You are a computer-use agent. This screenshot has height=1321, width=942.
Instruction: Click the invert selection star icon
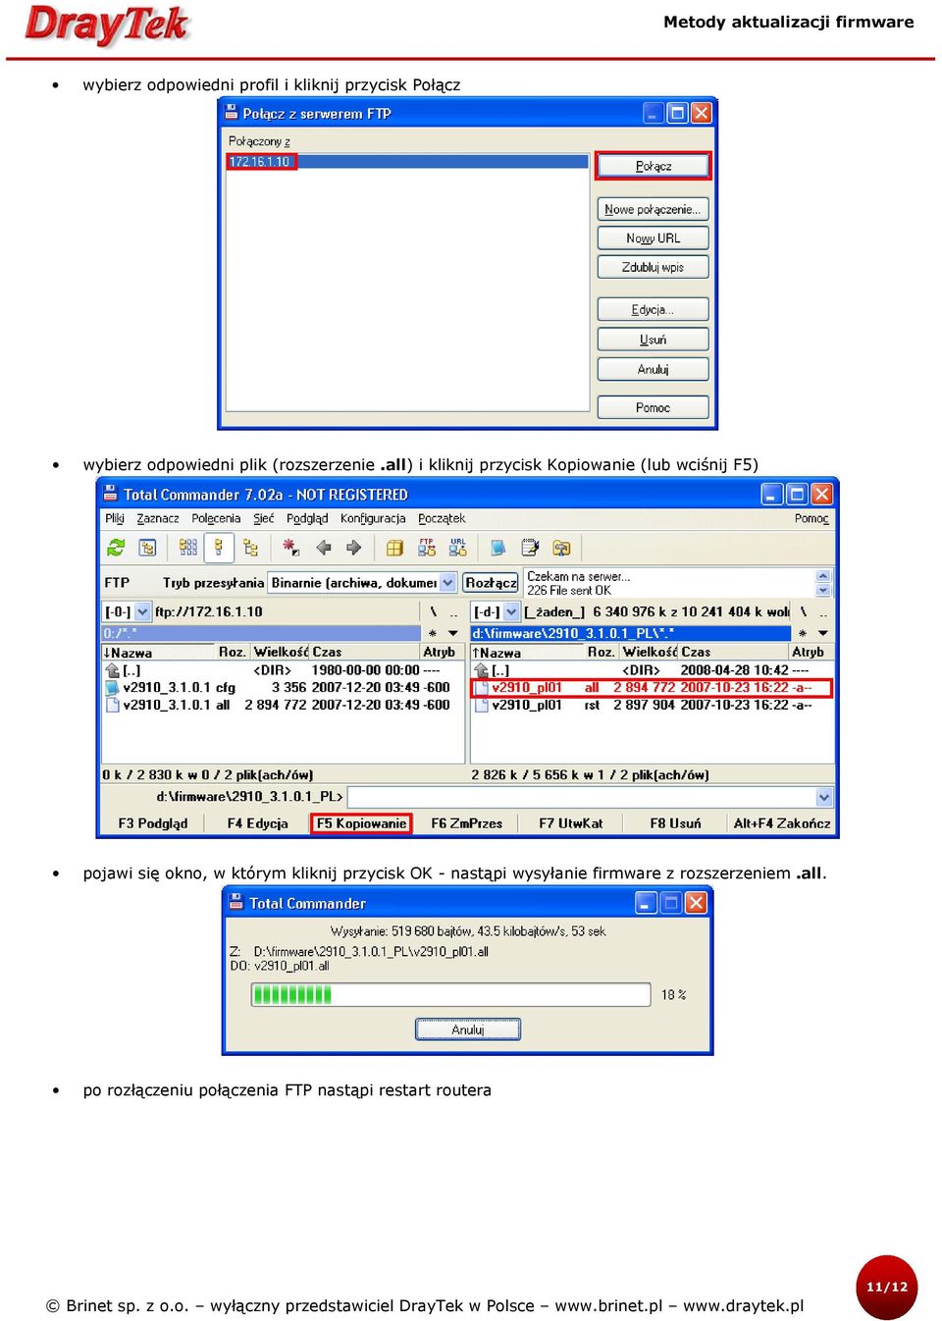coord(290,548)
